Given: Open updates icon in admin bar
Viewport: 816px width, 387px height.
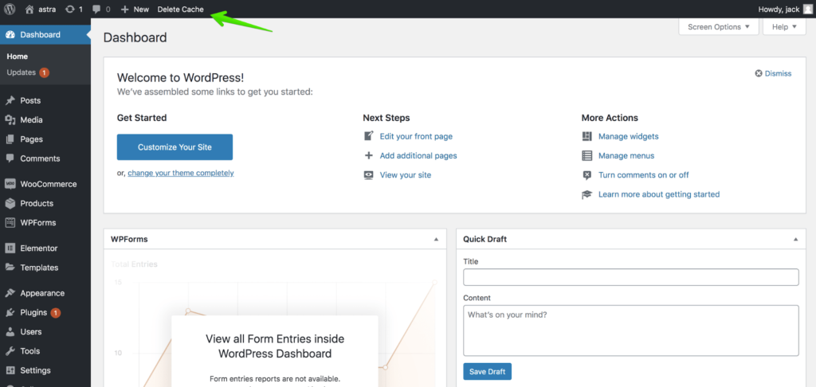Looking at the screenshot, I should pos(70,10).
